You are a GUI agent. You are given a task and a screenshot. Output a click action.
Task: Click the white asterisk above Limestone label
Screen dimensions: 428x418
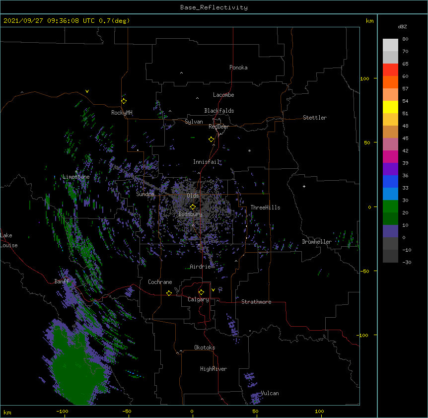coord(76,172)
